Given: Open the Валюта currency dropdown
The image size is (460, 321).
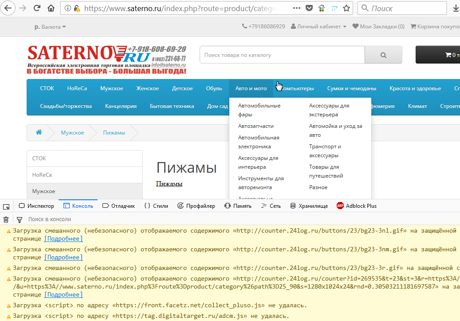Looking at the screenshot, I should pyautogui.click(x=50, y=27).
